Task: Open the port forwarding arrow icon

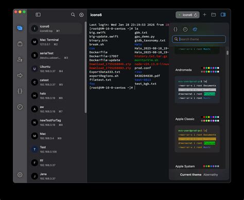Action: click(20, 76)
